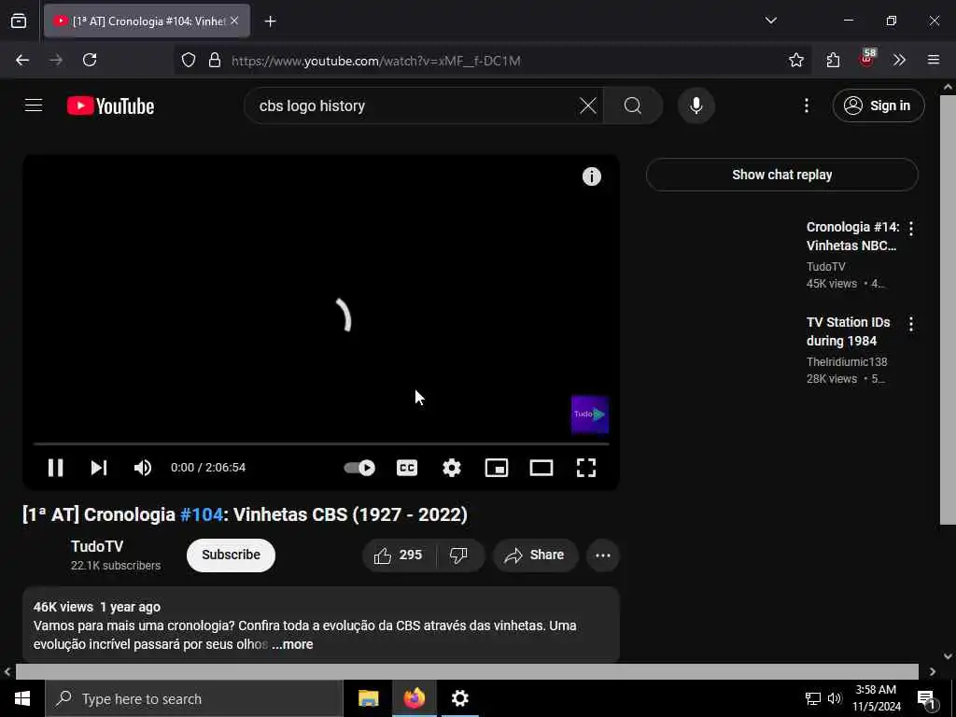This screenshot has height=717, width=956.
Task: Open system volume tray icon
Action: click(834, 698)
